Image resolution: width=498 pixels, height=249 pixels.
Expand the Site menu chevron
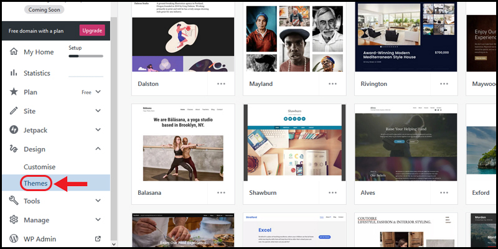coord(98,111)
